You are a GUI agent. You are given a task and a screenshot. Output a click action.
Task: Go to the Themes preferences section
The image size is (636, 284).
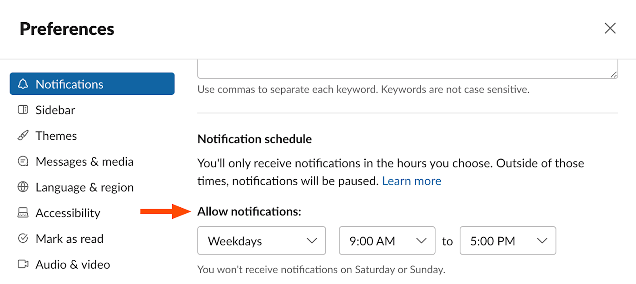[x=56, y=136]
